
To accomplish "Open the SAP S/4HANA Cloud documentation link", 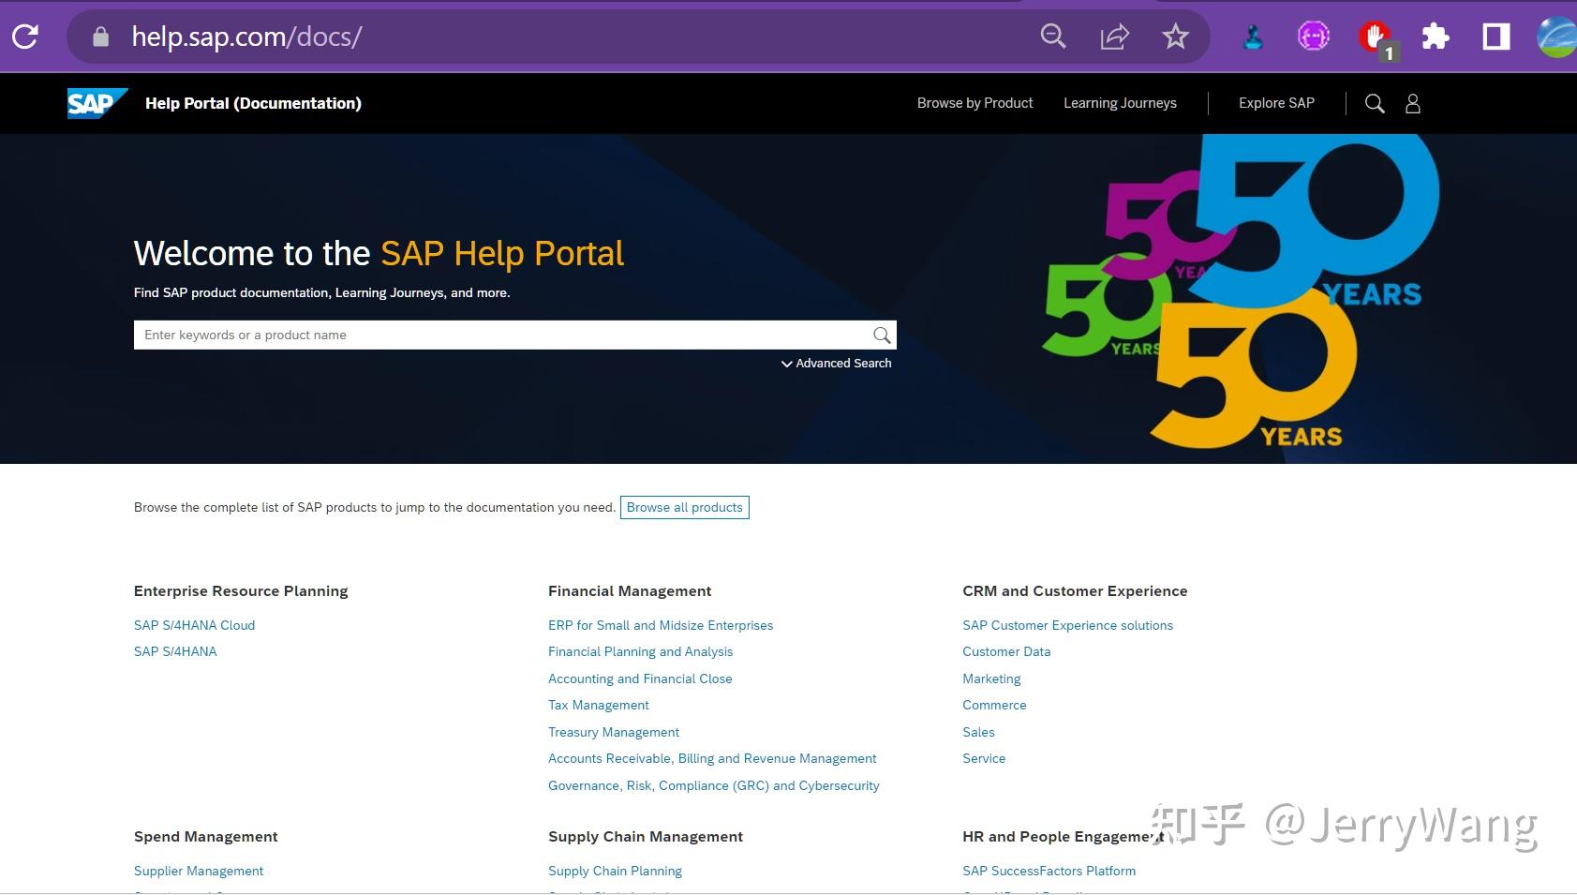I will [194, 625].
